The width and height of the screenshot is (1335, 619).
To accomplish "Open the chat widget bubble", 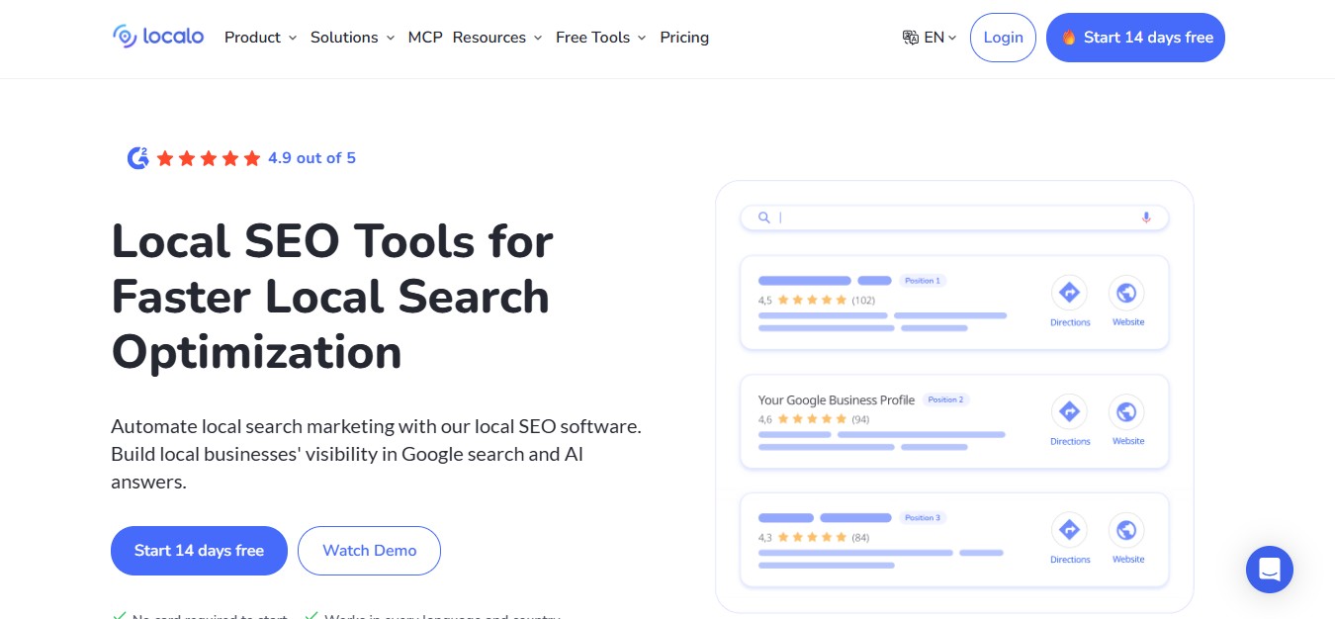I will pyautogui.click(x=1270, y=570).
